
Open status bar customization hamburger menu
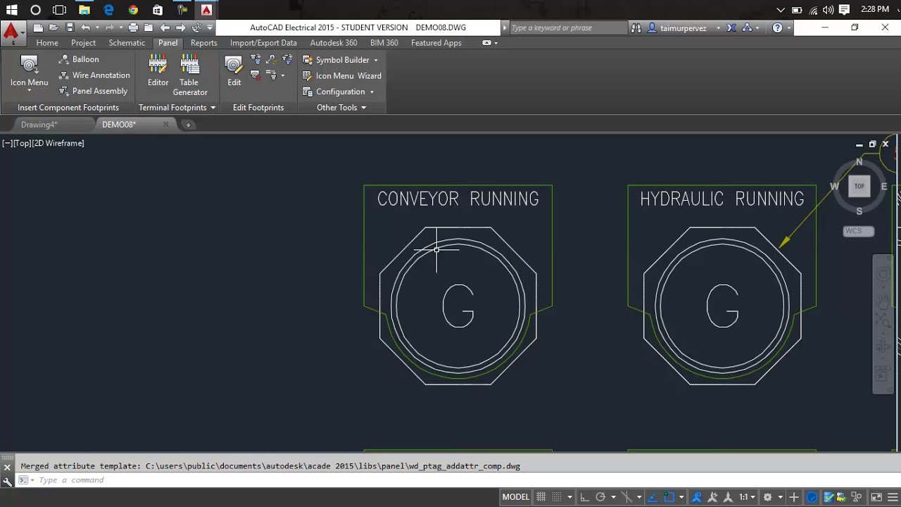(x=893, y=497)
